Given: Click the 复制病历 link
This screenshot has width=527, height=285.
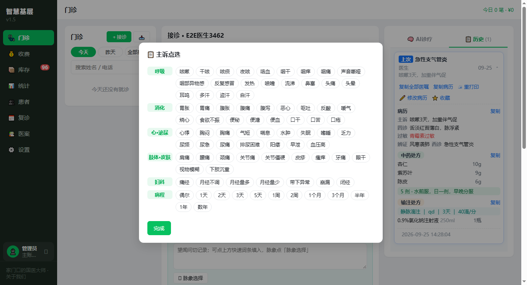Looking at the screenshot, I should pos(443,87).
